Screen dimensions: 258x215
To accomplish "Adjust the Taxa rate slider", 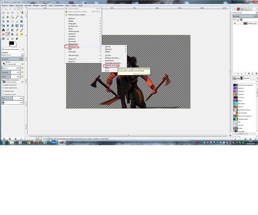I will click(12, 98).
